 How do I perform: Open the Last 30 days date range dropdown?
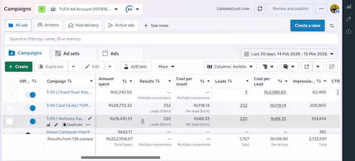click(x=289, y=54)
